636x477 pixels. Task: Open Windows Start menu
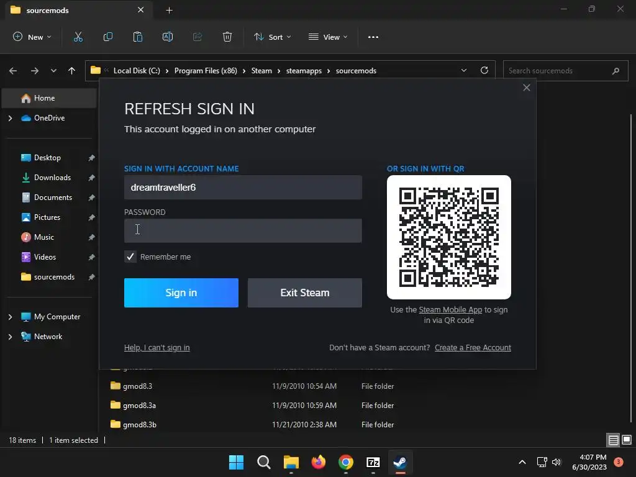coord(237,462)
